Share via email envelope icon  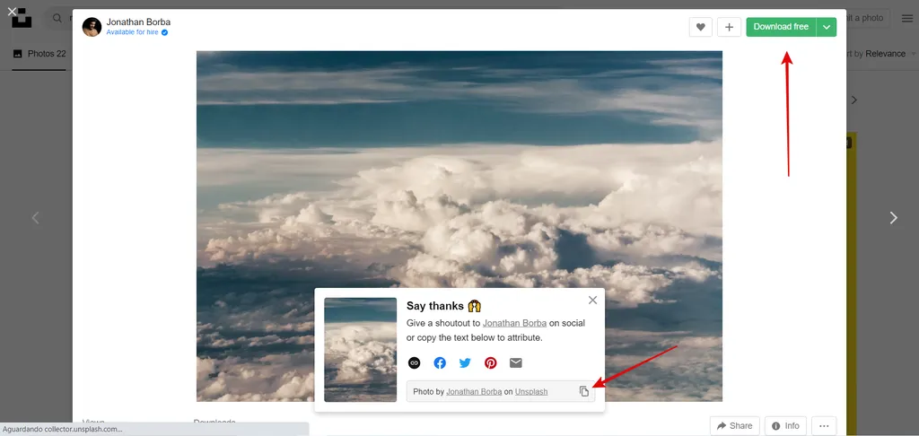(516, 362)
